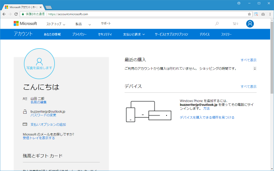The width and height of the screenshot is (274, 171).
Task: Click the Chrome profile icon in title bar
Action: click(239, 3)
